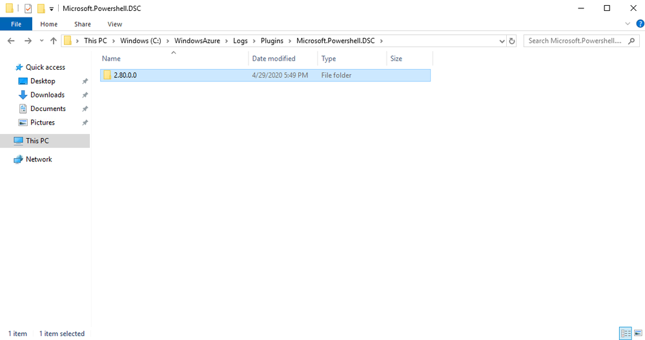This screenshot has width=645, height=340.
Task: Expand the chevron after Microsoft.Powershell.DSC in the path
Action: 382,41
